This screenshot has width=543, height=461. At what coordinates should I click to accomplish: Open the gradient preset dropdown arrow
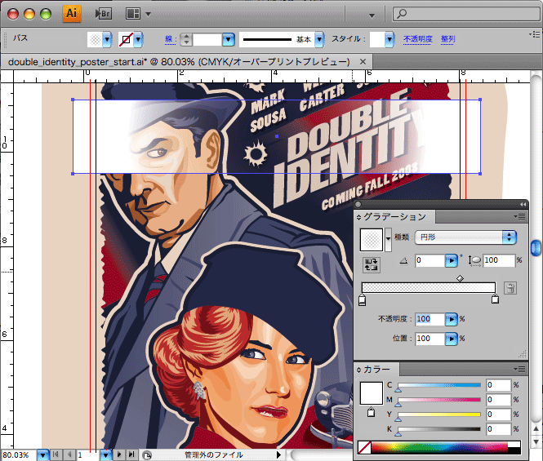pos(388,239)
